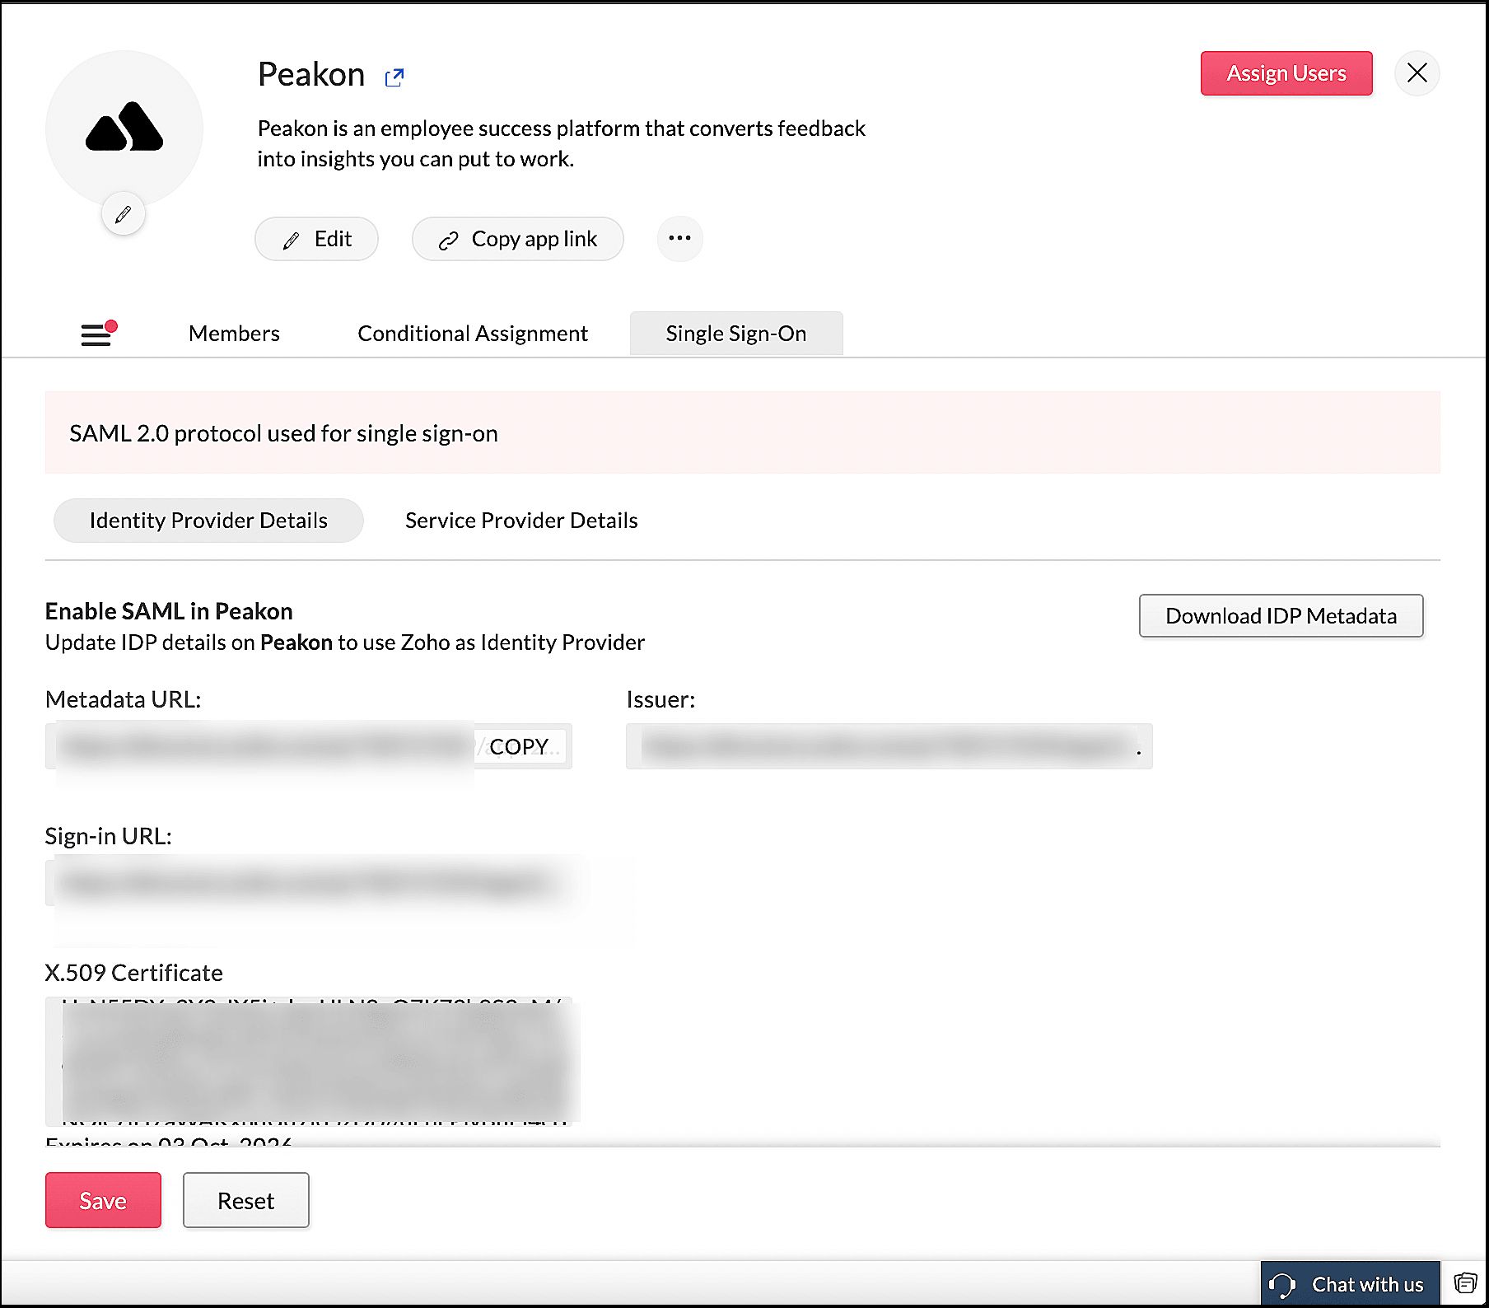The height and width of the screenshot is (1308, 1489).
Task: Click the Enable SAML in Peakon heading
Action: pyautogui.click(x=169, y=611)
